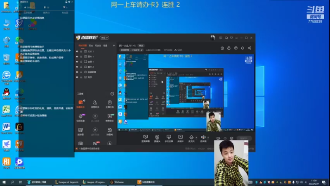This screenshot has height=186, width=330.
Task: Open the 房管助手 tool
Action: click(x=95, y=104)
